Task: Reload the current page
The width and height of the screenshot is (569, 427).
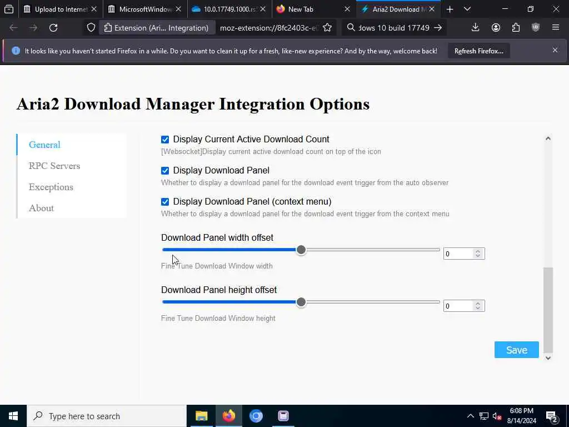Action: [x=53, y=28]
